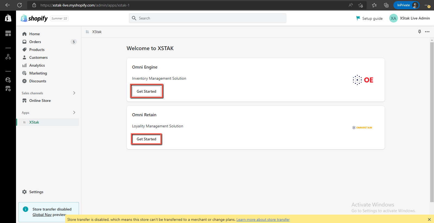This screenshot has height=223, width=434.
Task: Close the yellow store transfer banner
Action: point(429,219)
